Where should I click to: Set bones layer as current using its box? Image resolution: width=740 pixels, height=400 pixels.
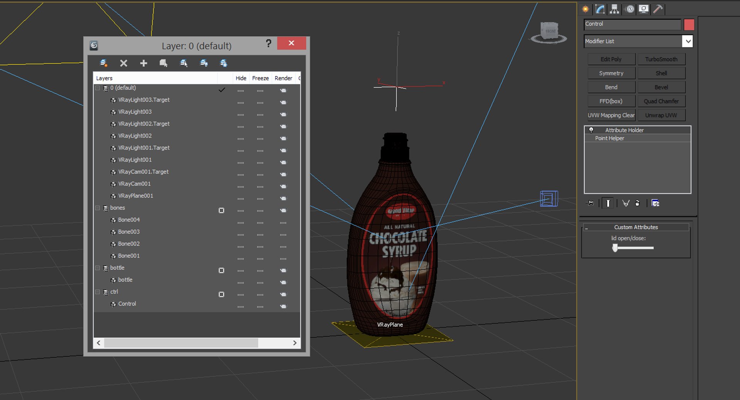(x=221, y=210)
